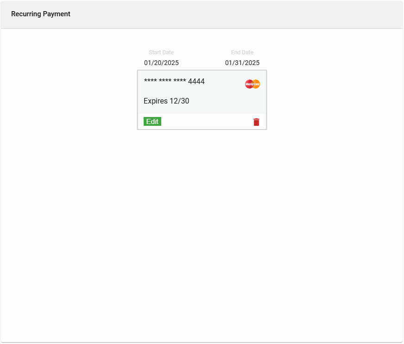
Task: Click the Recurring Payment heading
Action: click(41, 14)
